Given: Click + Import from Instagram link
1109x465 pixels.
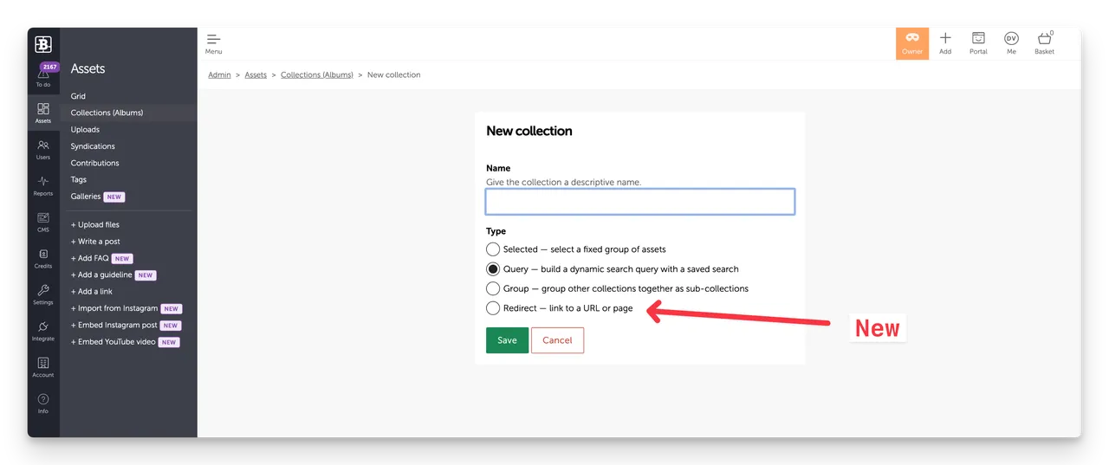Looking at the screenshot, I should click(114, 308).
